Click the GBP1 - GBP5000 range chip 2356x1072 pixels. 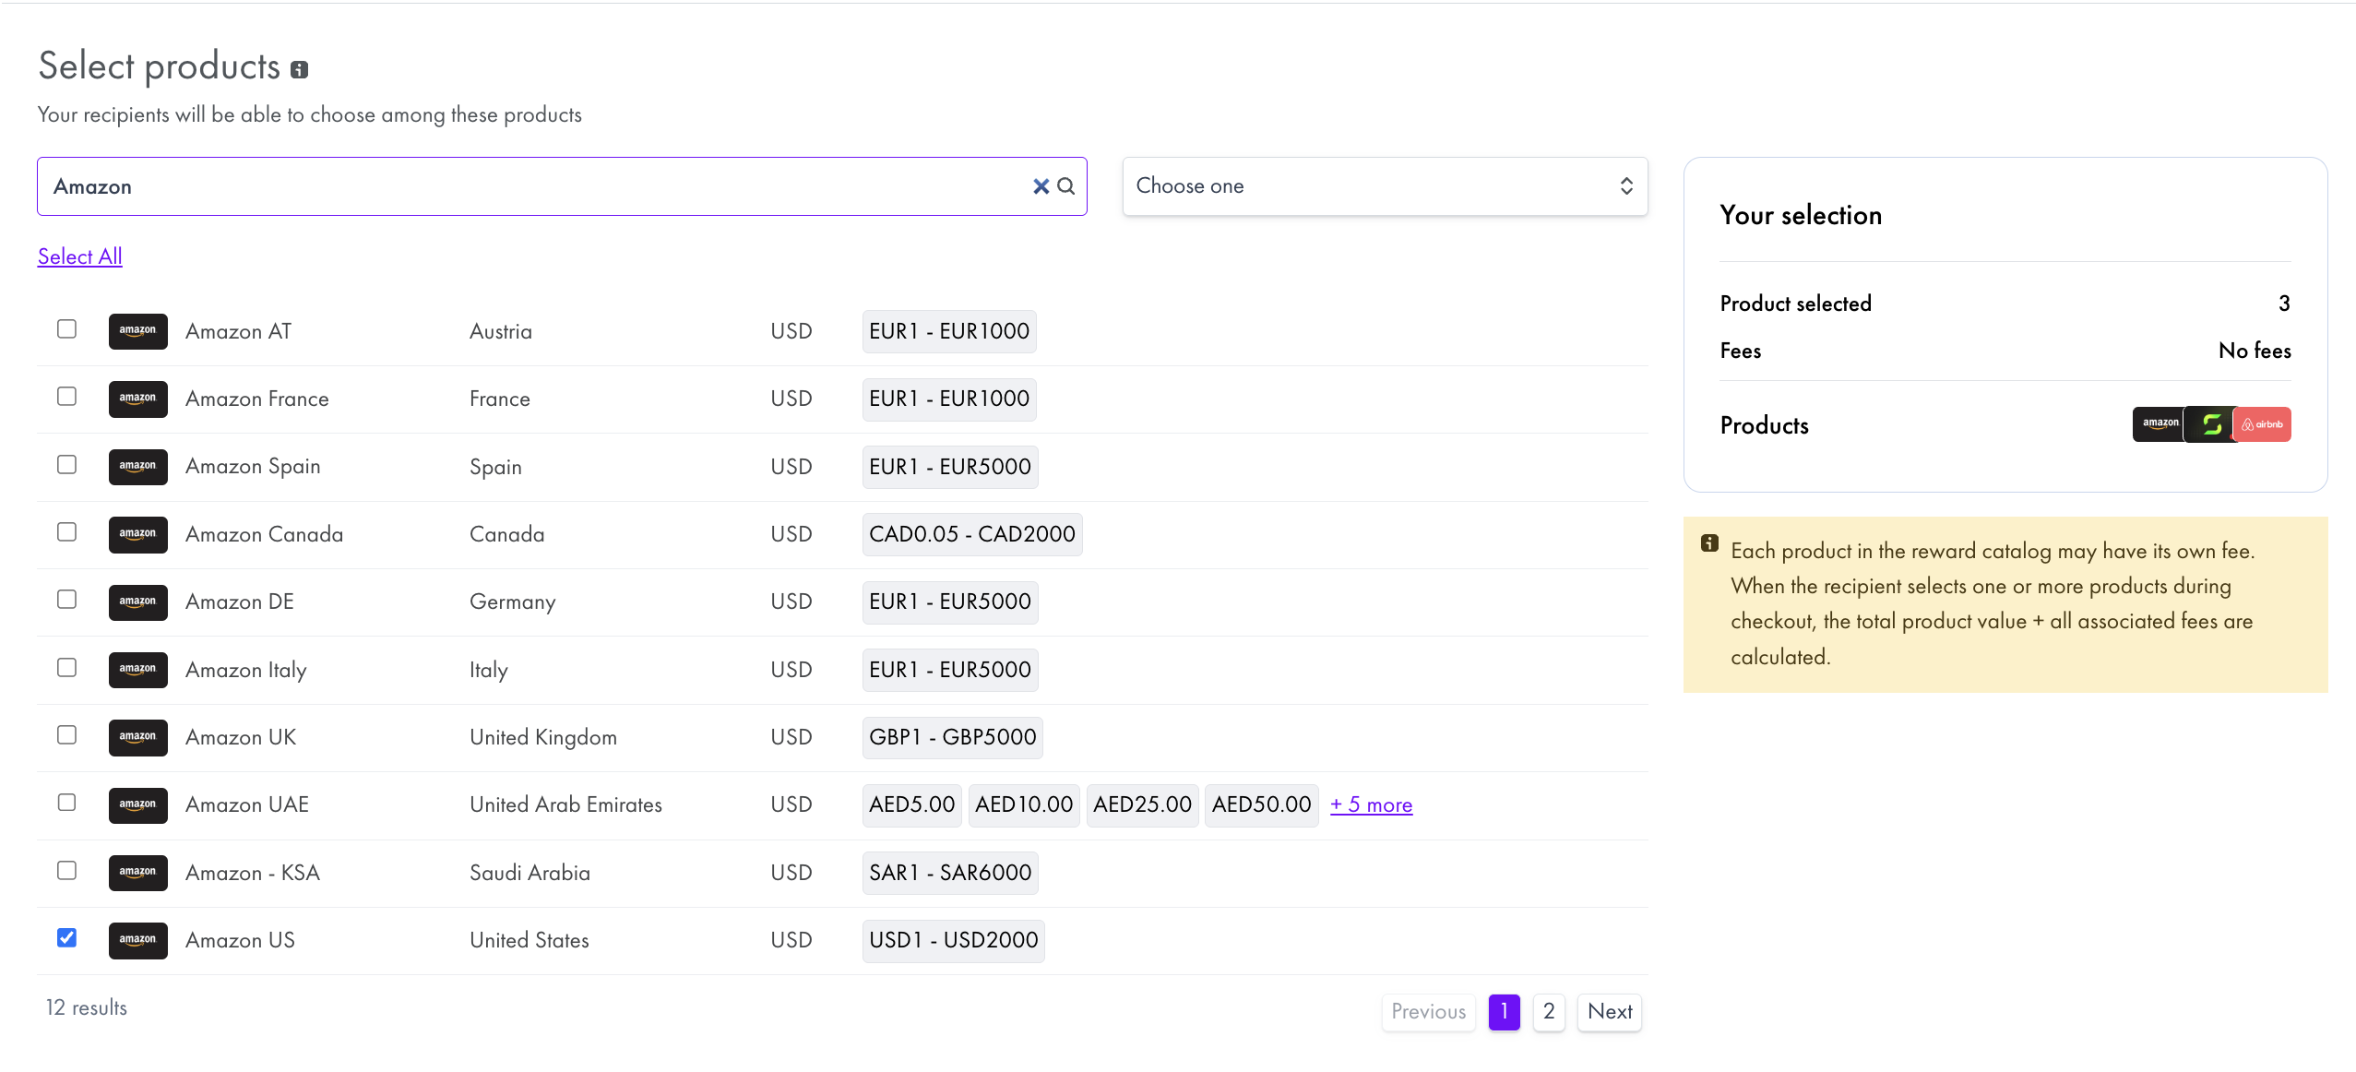coord(952,737)
